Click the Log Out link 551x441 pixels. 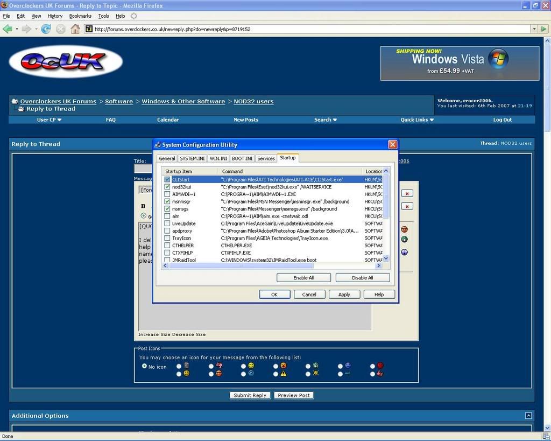pos(502,120)
